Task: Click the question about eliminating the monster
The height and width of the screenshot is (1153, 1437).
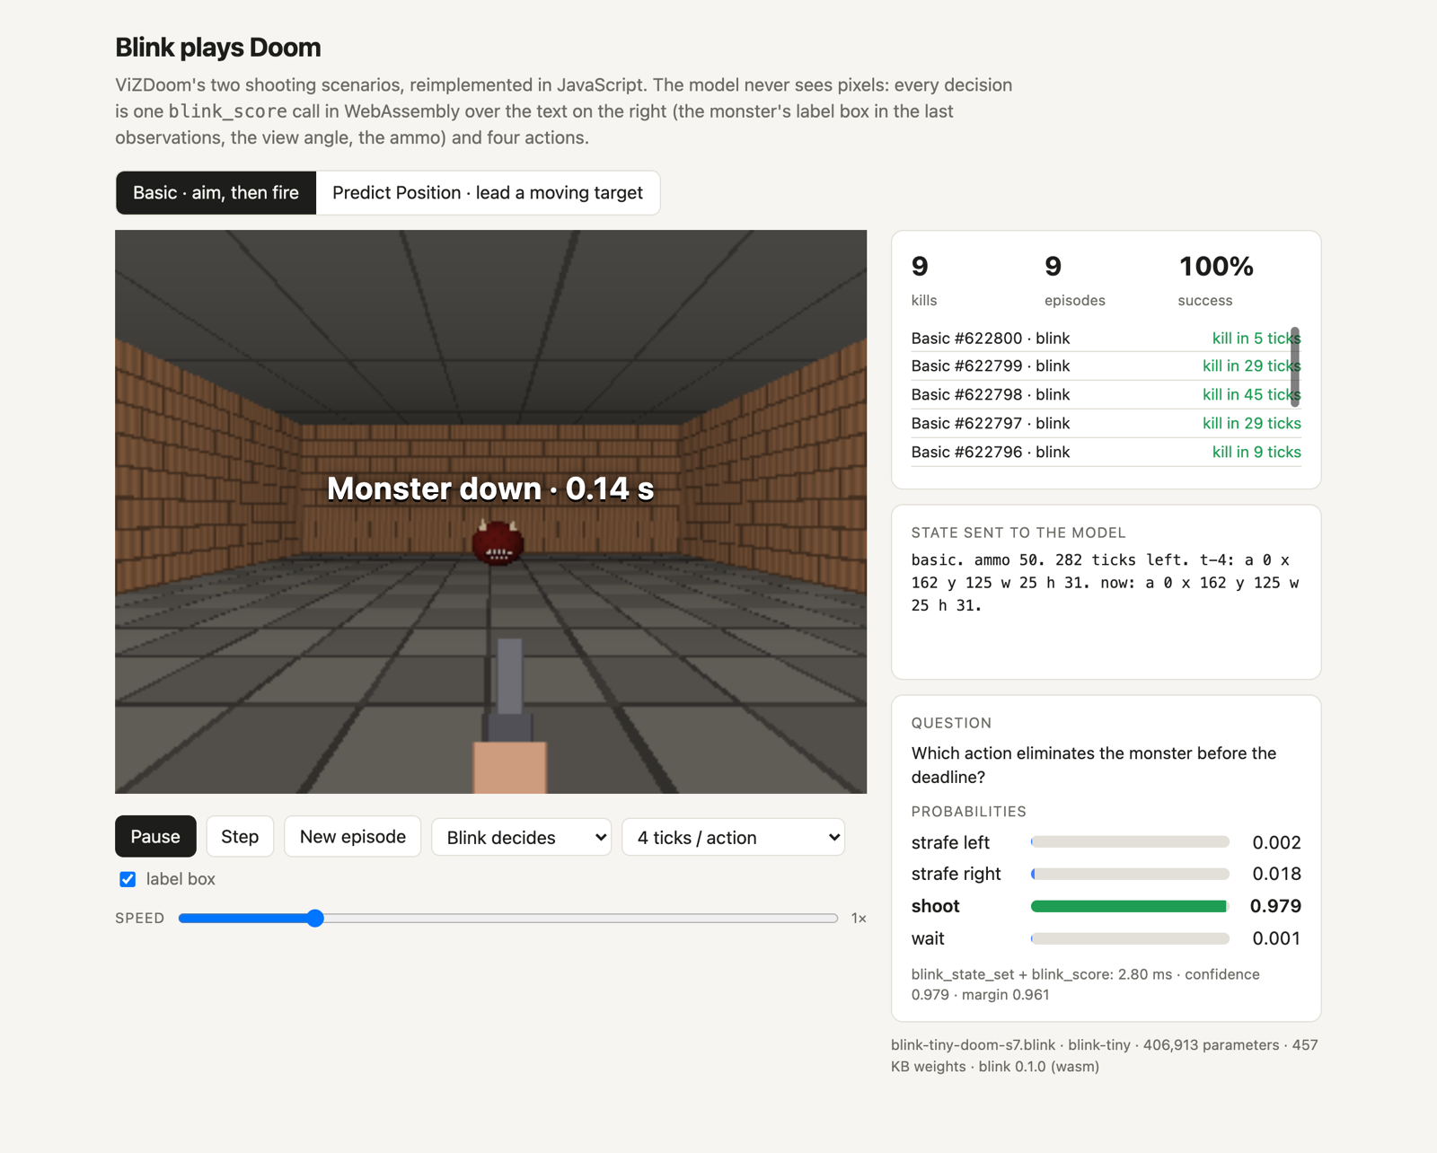Action: tap(1093, 765)
